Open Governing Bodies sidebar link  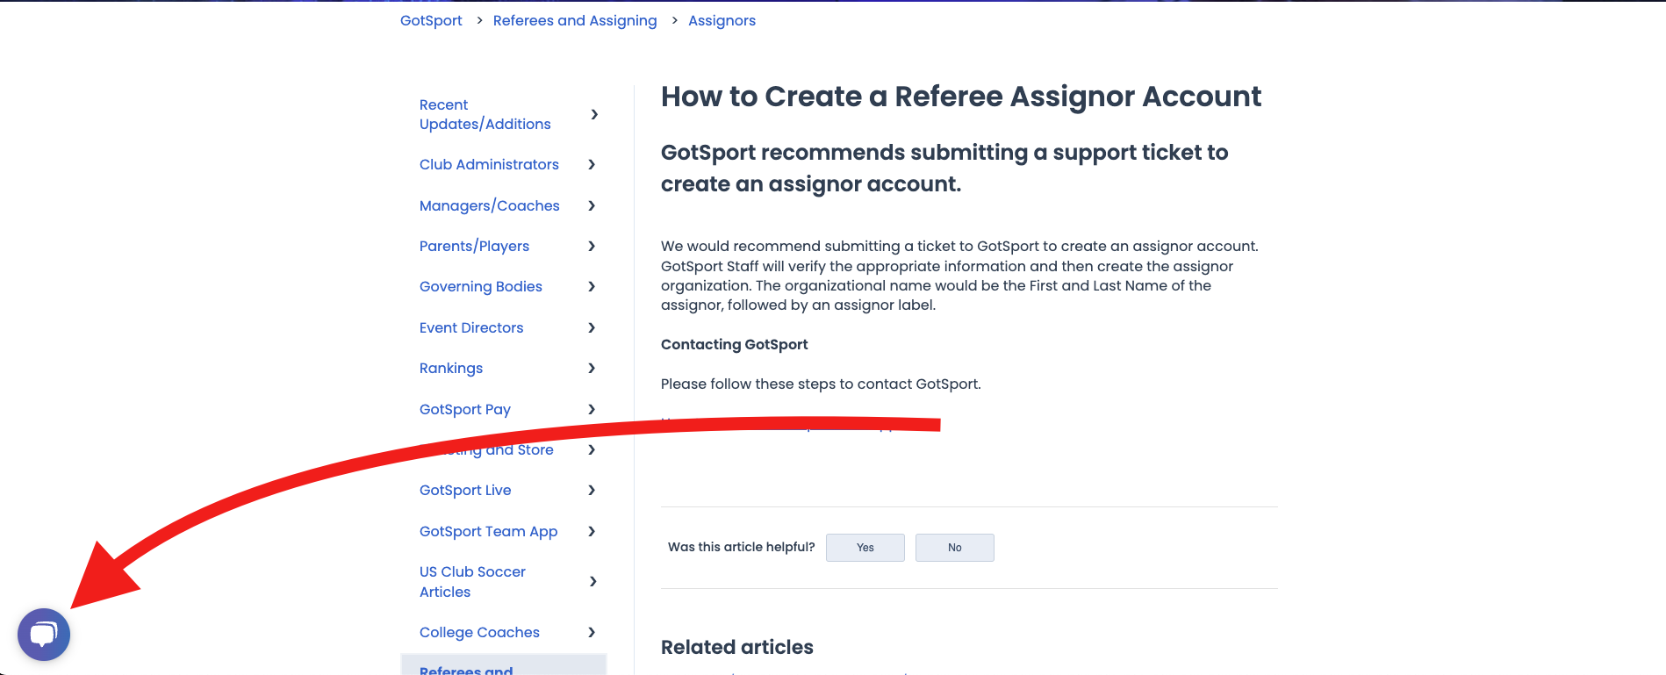(481, 286)
